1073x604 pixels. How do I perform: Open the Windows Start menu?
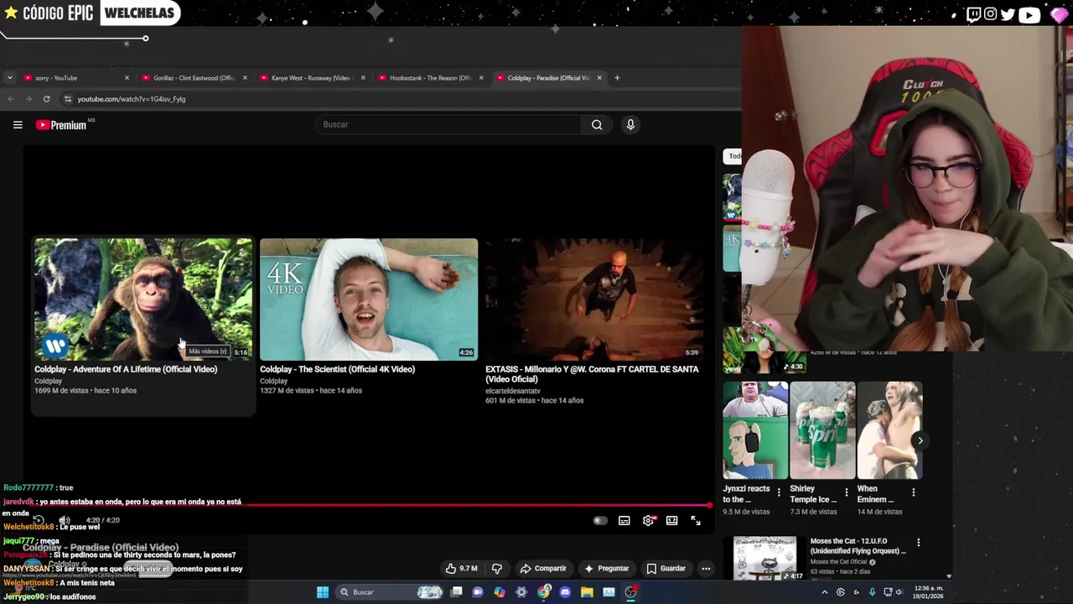(x=323, y=592)
